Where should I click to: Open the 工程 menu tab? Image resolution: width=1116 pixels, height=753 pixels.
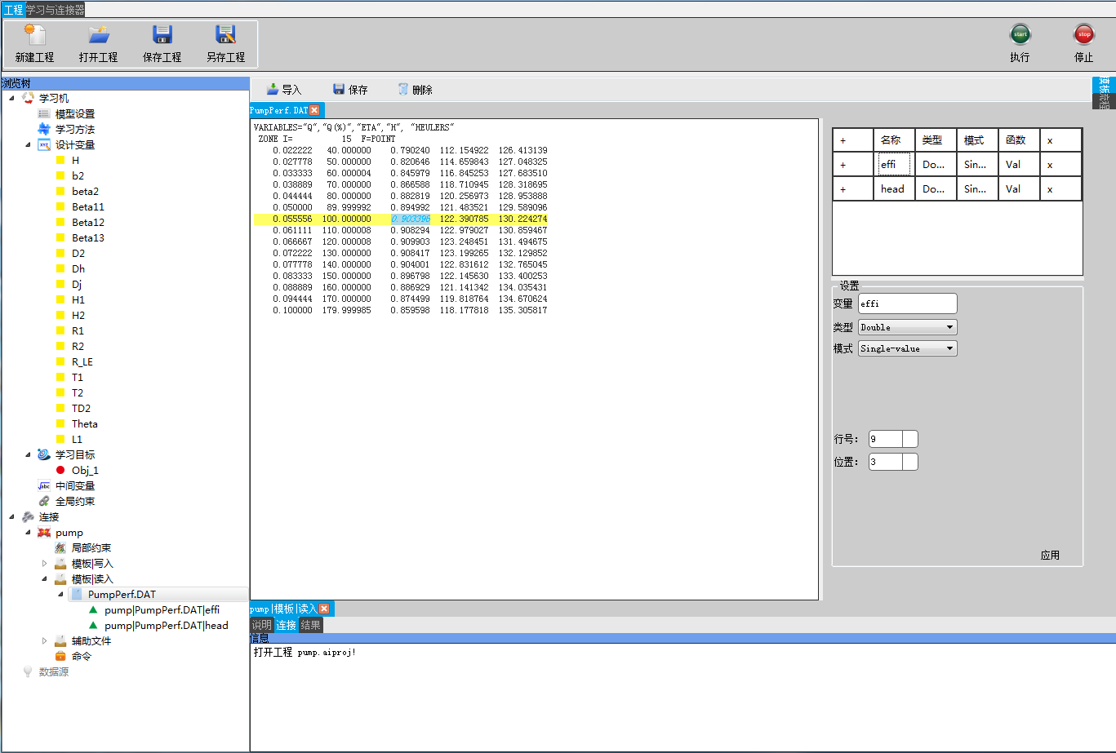pyautogui.click(x=13, y=10)
